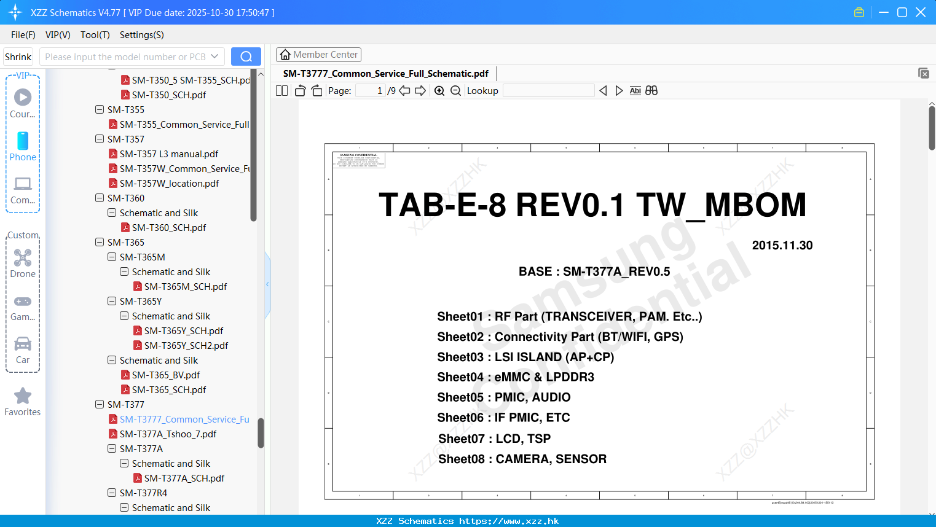936x527 pixels.
Task: Click the Shrink button
Action: [x=18, y=57]
